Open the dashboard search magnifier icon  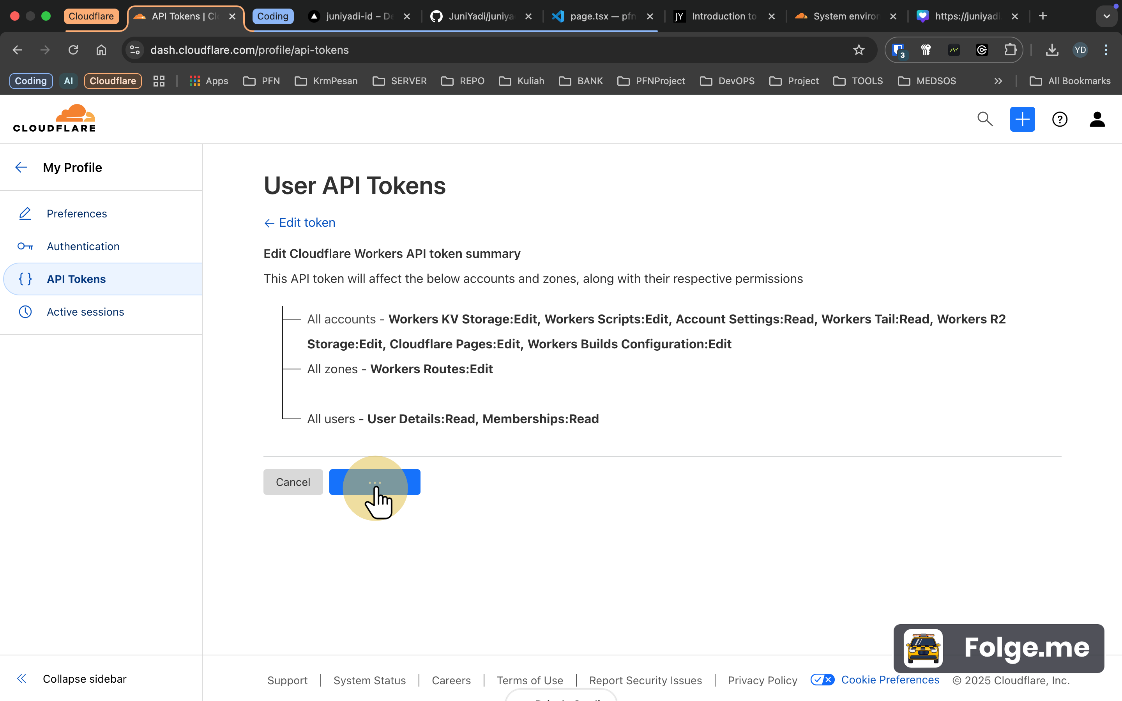click(985, 119)
